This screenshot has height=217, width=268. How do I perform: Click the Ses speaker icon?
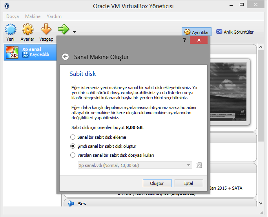71,203
